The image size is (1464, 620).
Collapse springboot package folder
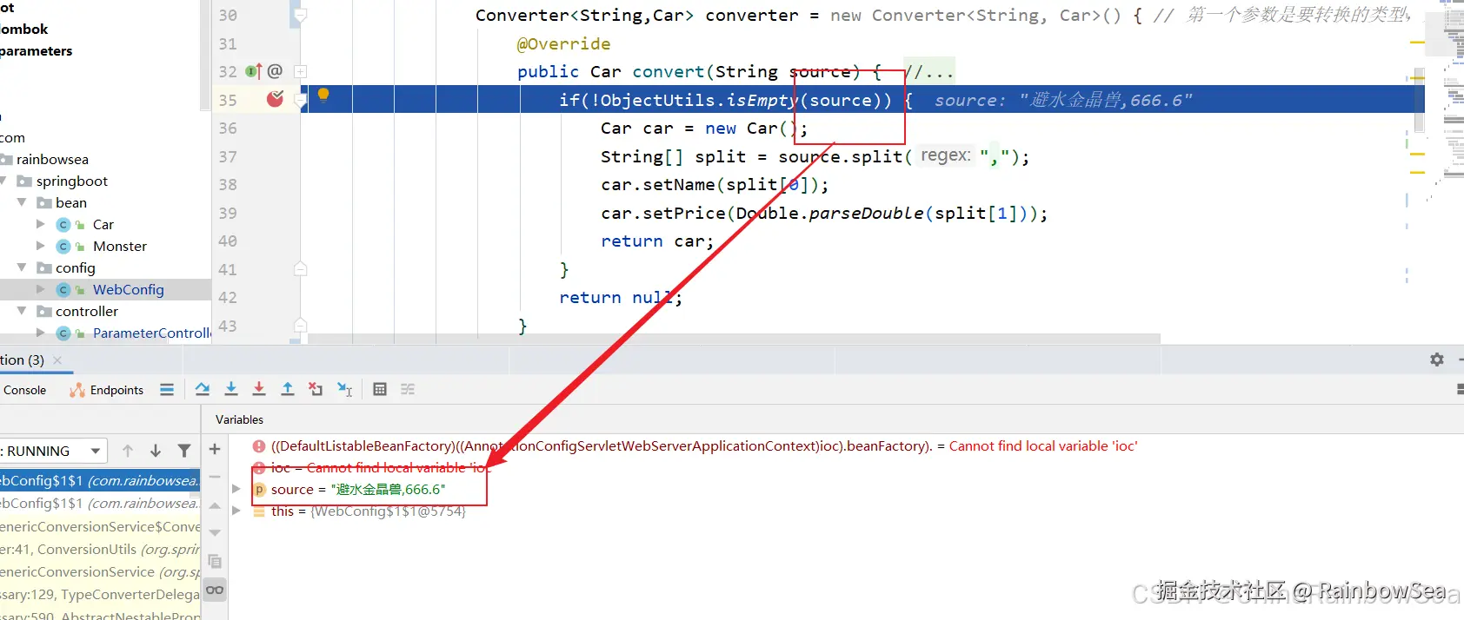(x=3, y=181)
